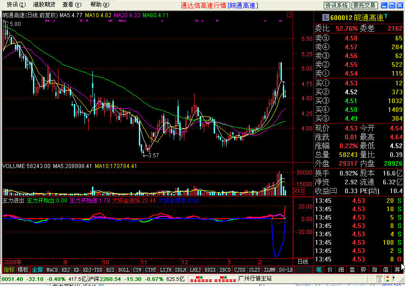Click the 日线 period label
The height and width of the screenshot is (286, 405).
pos(303,262)
